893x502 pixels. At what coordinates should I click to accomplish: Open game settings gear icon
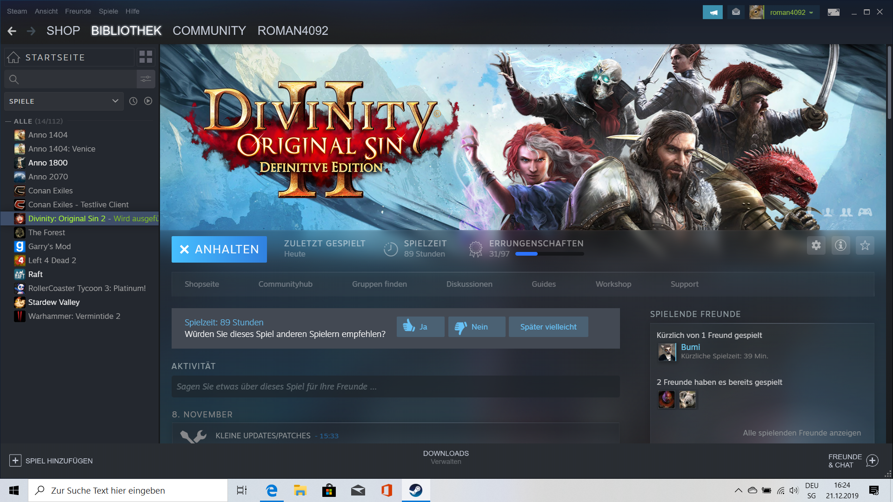(816, 245)
